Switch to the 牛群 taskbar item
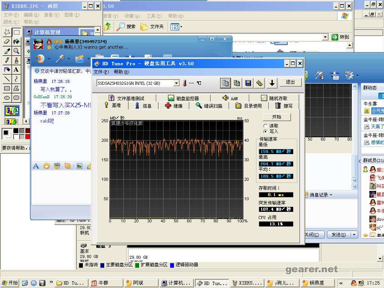Image resolution: width=384 pixels, height=288 pixels. [x=105, y=283]
